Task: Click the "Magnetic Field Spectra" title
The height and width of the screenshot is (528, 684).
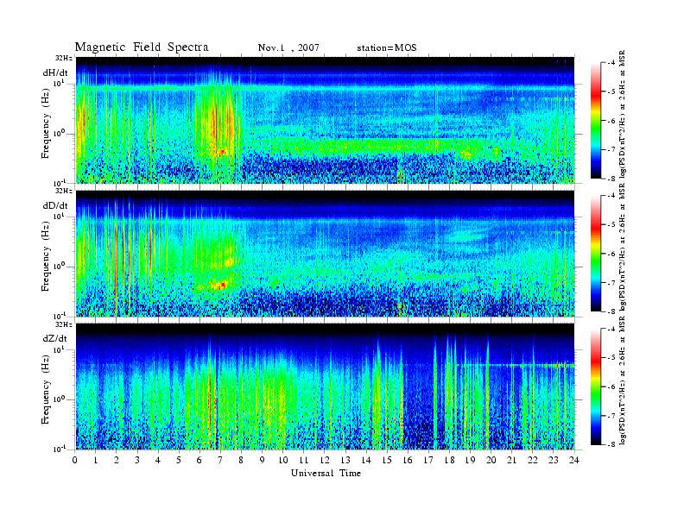Action: 142,47
